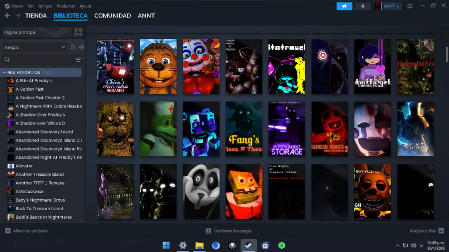The height and width of the screenshot is (252, 449).
Task: Show ready-to-play games filter icon
Action: point(81,47)
